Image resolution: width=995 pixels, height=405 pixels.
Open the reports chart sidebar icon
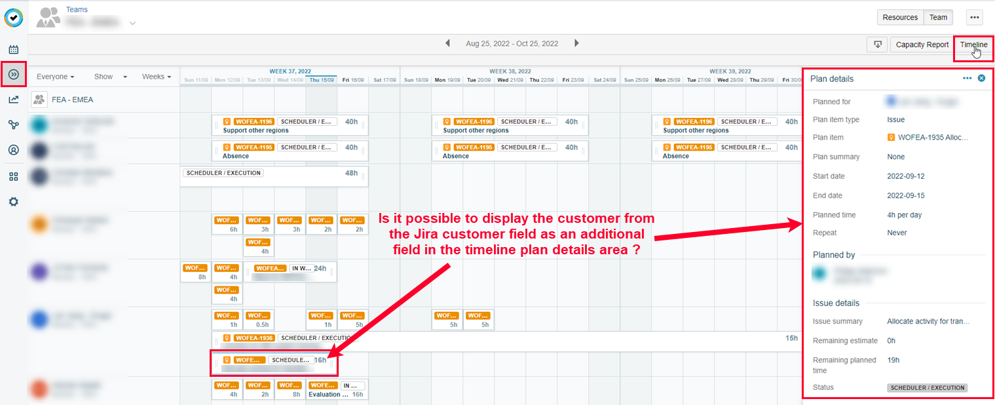pyautogui.click(x=13, y=100)
